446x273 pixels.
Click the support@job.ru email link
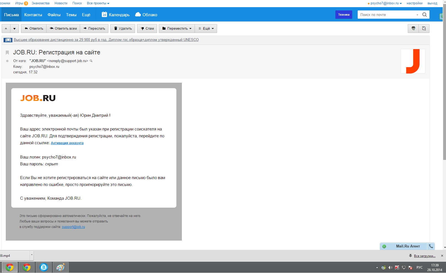coord(73,227)
